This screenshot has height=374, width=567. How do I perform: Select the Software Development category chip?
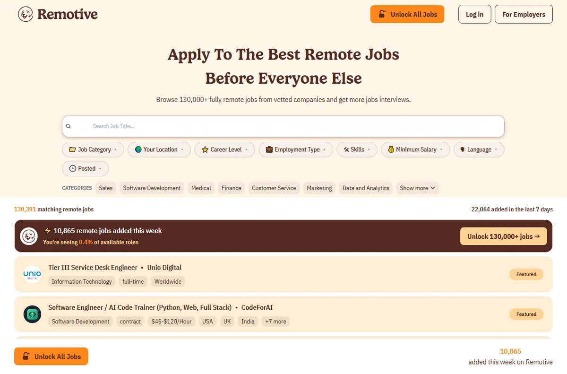pyautogui.click(x=152, y=188)
